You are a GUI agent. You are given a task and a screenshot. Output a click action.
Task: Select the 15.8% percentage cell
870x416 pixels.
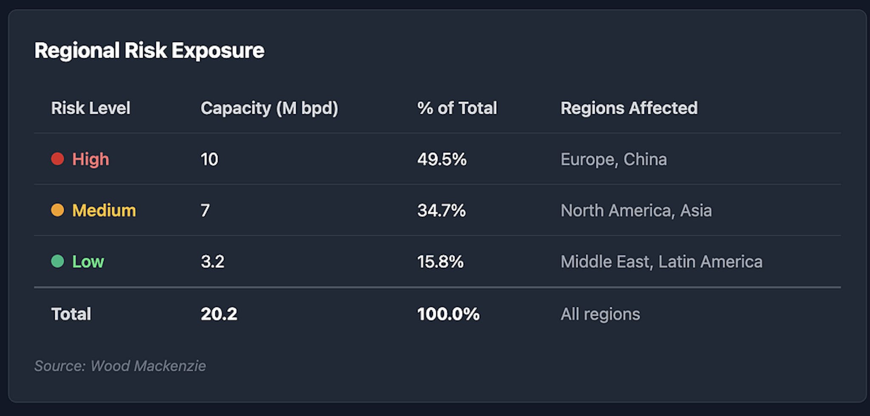coord(440,261)
